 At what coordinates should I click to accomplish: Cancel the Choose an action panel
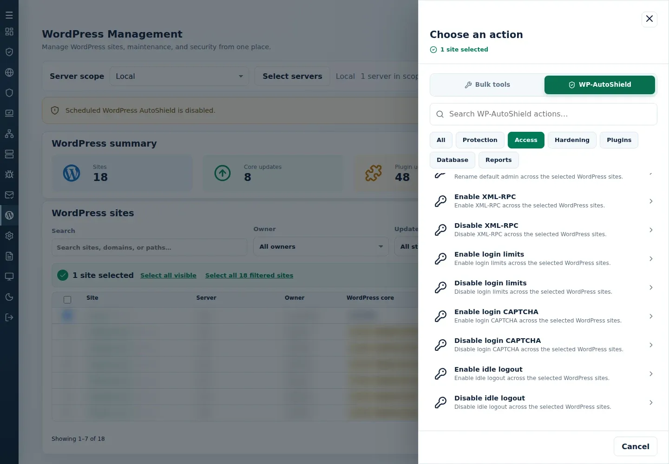coord(636,446)
